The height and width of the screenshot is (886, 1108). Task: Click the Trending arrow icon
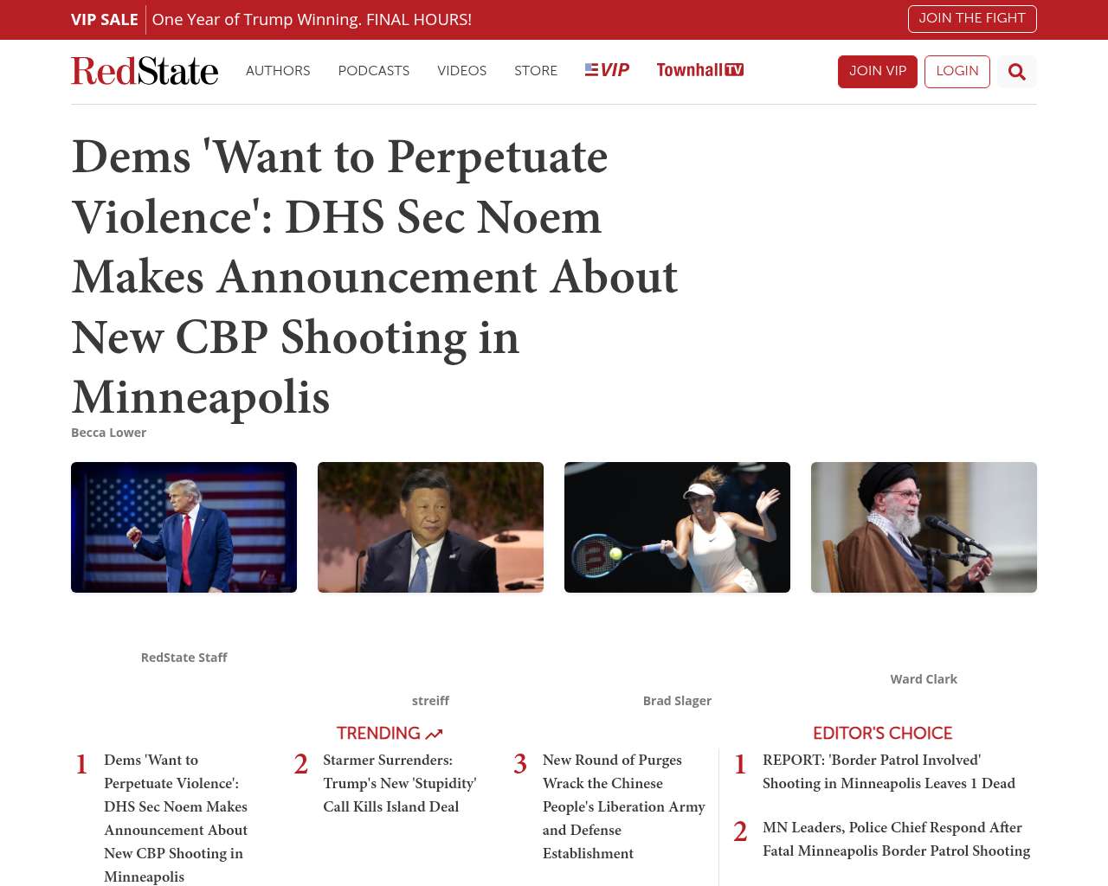434,734
